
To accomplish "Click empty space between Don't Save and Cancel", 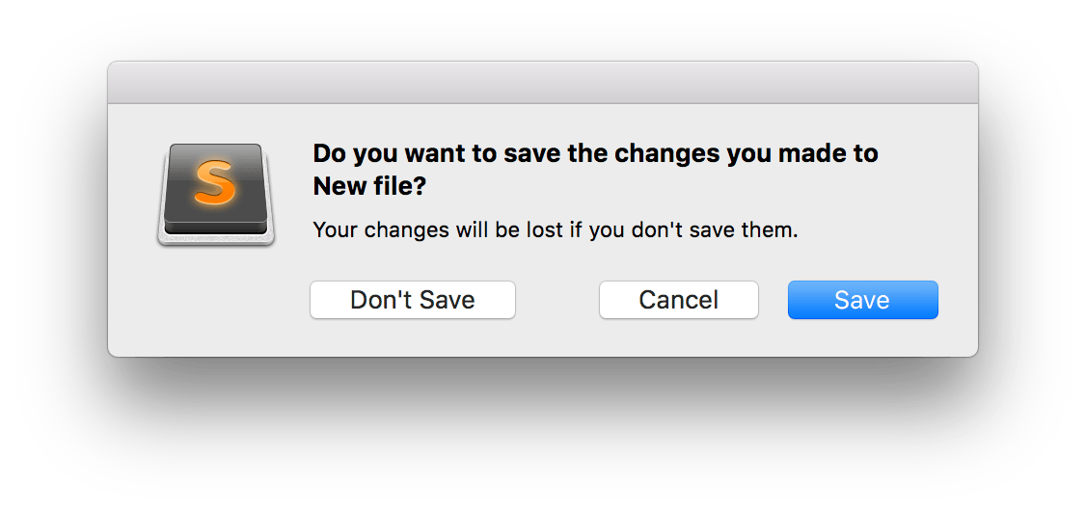I will click(557, 300).
